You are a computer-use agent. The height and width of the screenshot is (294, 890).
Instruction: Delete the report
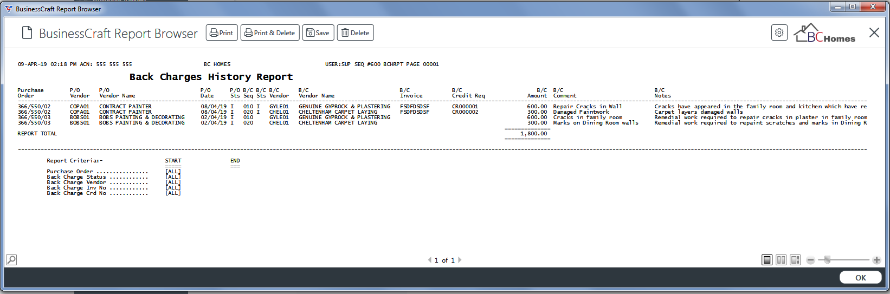pyautogui.click(x=355, y=32)
